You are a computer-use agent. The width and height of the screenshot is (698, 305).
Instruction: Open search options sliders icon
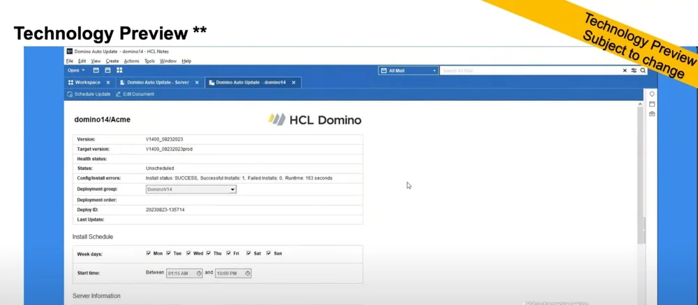[634, 70]
